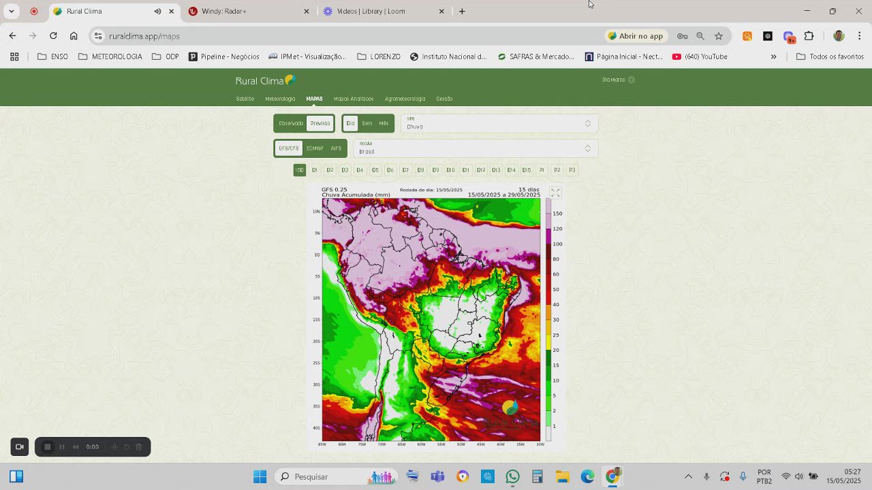
Task: Open the tab search dropdown arrow
Action: tap(12, 12)
